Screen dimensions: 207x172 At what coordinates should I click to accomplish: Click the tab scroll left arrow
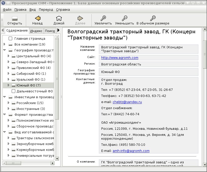pyautogui.click(x=3, y=30)
